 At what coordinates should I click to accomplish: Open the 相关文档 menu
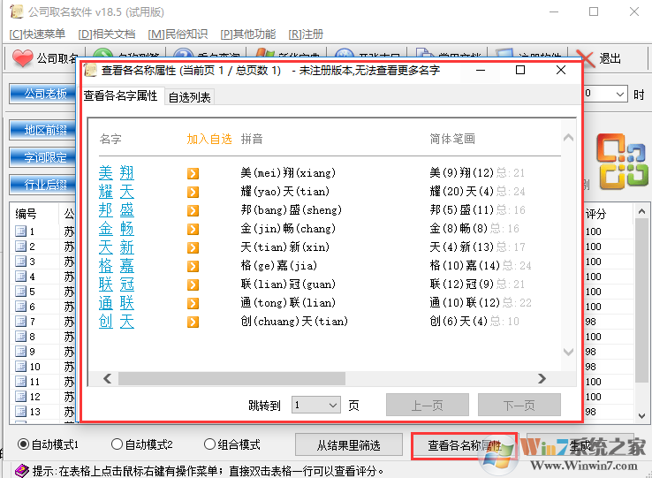click(107, 34)
